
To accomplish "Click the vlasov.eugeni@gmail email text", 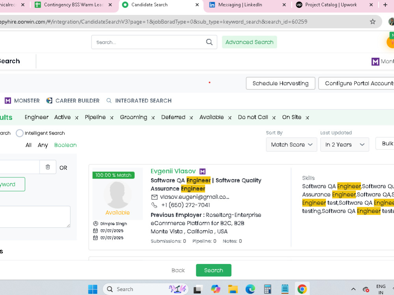I will [195, 197].
